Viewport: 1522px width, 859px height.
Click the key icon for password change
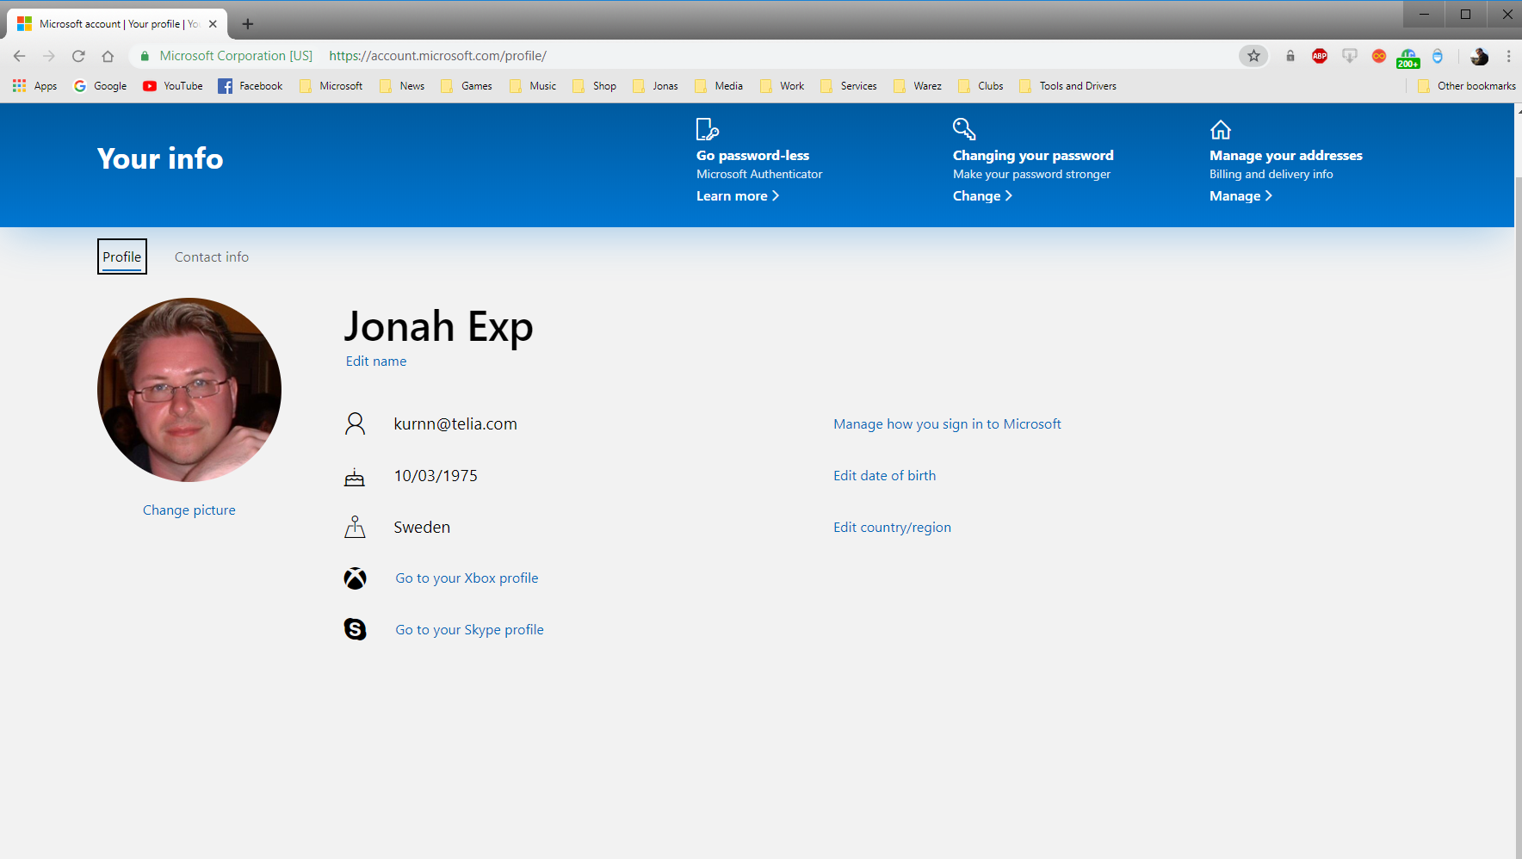click(964, 129)
